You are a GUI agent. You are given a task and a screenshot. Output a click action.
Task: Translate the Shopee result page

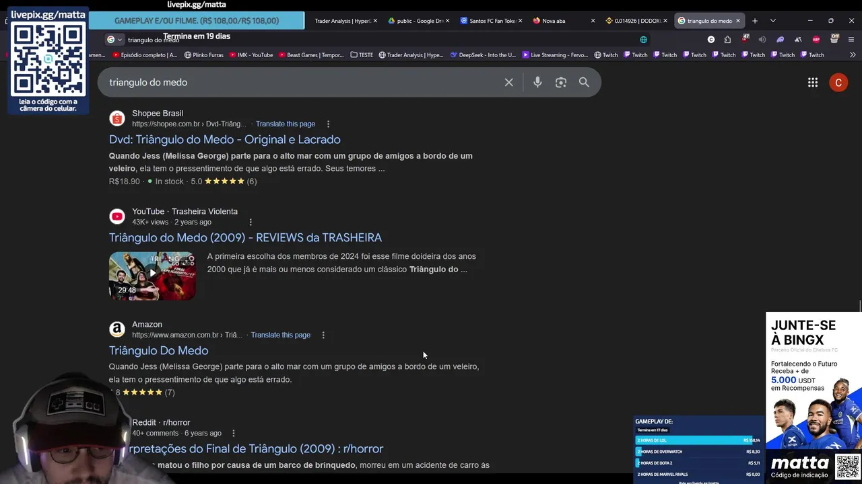click(286, 124)
